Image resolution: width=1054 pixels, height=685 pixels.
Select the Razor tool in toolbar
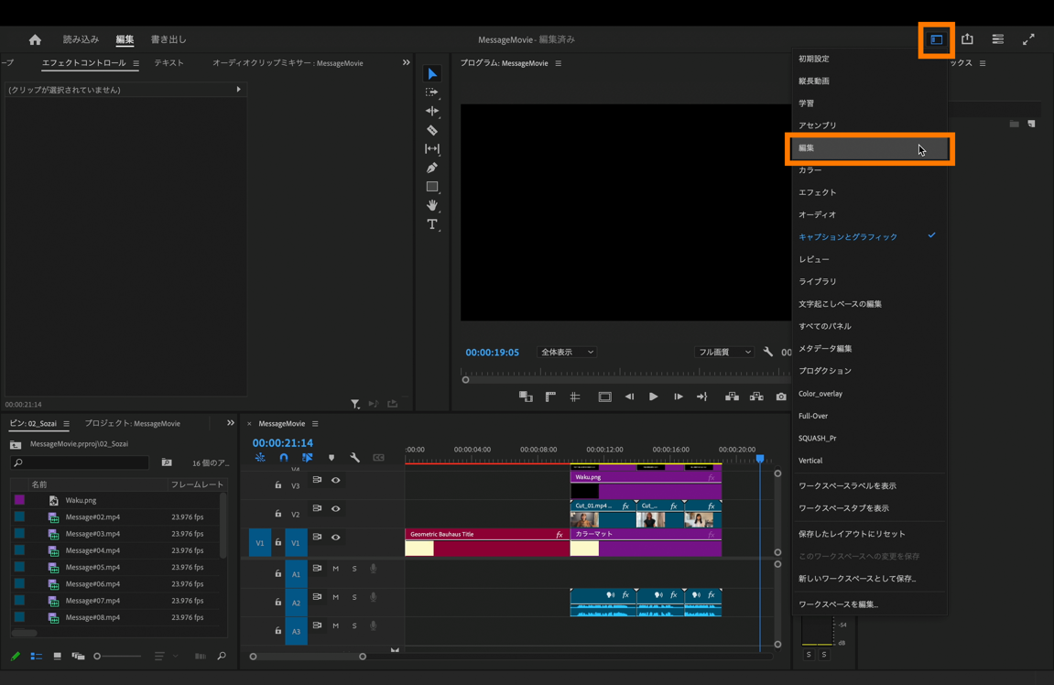pyautogui.click(x=432, y=130)
